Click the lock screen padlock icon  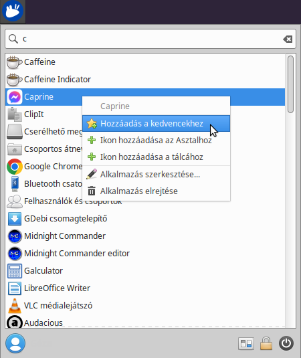pos(266,343)
